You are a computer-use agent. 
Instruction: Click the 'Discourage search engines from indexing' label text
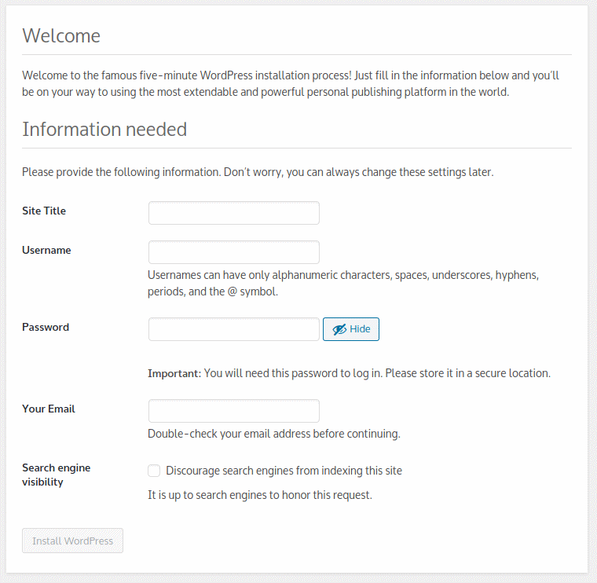tap(284, 471)
